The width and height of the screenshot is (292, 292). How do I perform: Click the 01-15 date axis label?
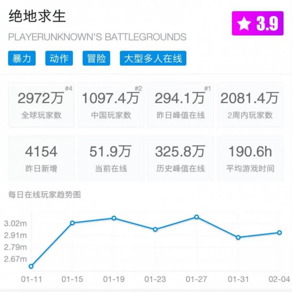[x=72, y=280]
